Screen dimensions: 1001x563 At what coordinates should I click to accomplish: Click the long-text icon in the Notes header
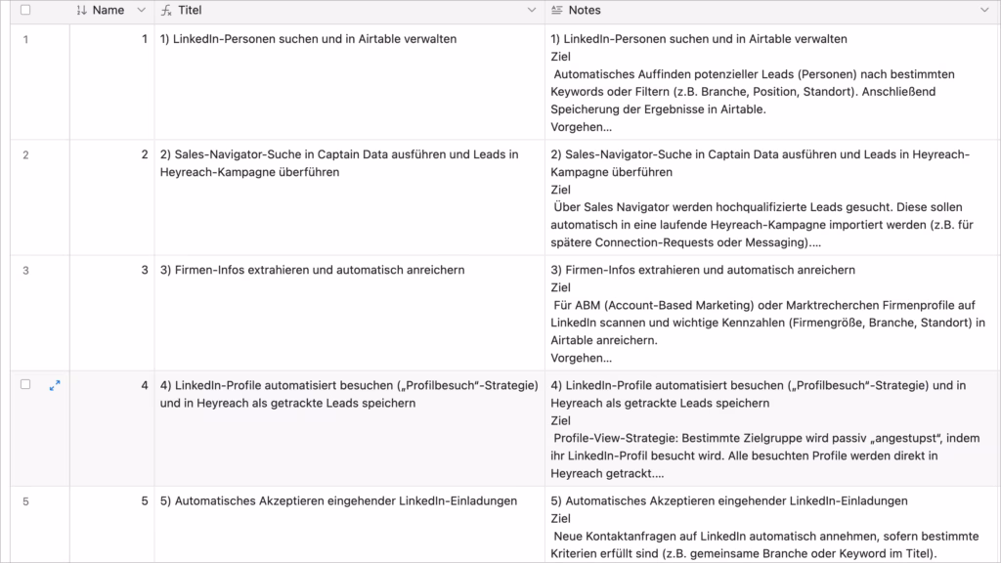tap(556, 10)
